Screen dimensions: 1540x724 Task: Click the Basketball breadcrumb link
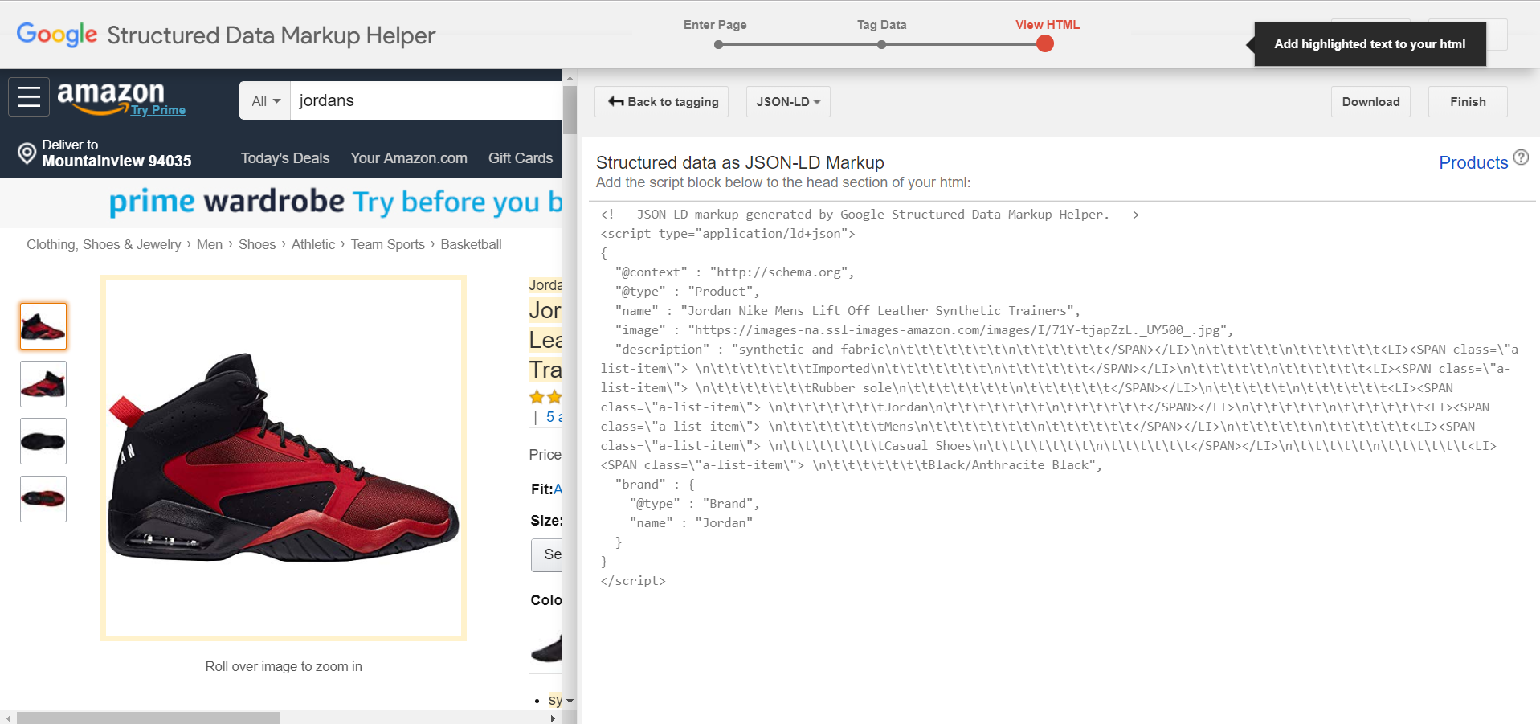click(471, 245)
